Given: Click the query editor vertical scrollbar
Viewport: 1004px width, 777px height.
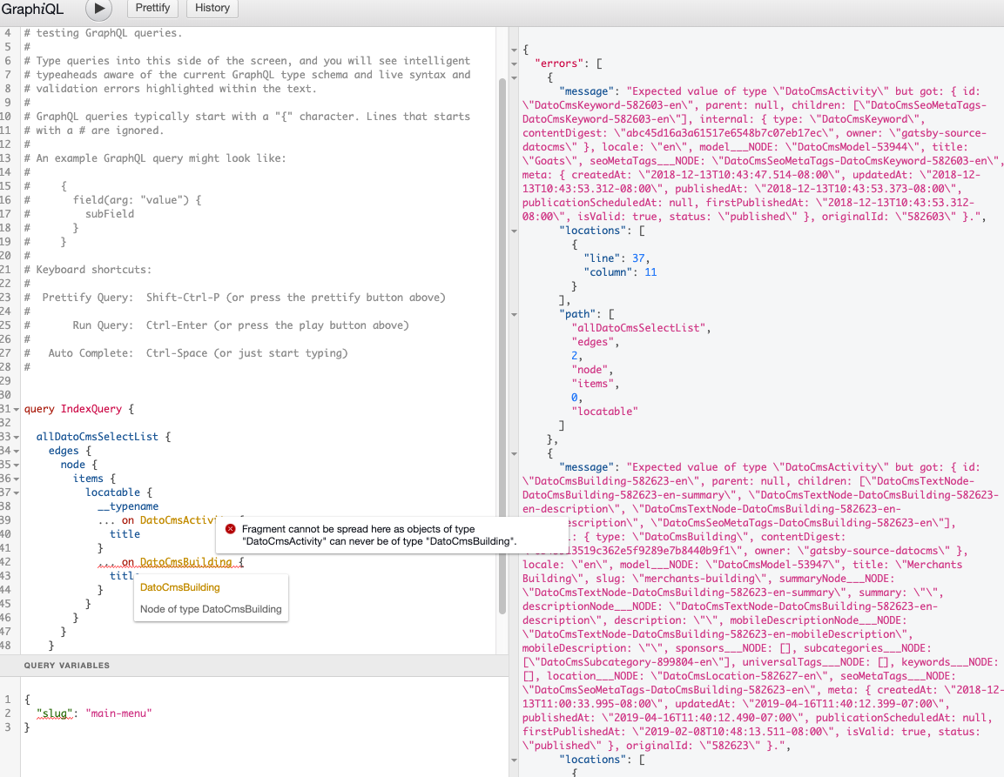Looking at the screenshot, I should click(502, 345).
